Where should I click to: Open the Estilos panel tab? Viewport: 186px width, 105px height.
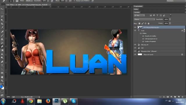pos(136,9)
